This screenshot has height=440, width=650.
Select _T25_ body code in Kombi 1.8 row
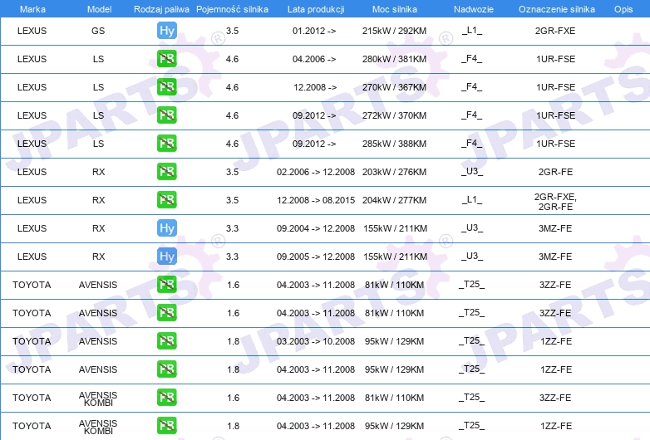472,425
